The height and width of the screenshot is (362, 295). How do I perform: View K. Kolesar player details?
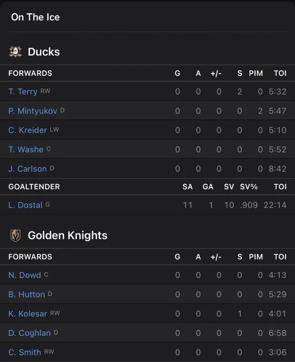pos(28,314)
